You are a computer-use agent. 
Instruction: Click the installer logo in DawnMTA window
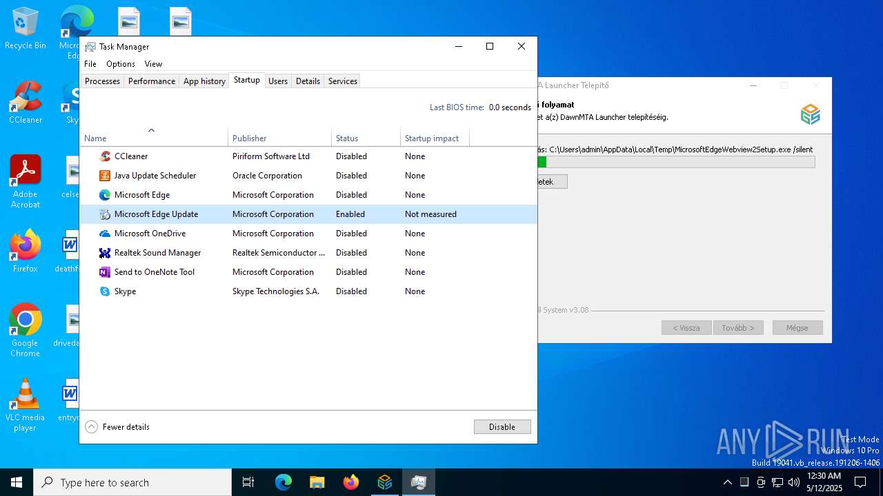[x=810, y=114]
